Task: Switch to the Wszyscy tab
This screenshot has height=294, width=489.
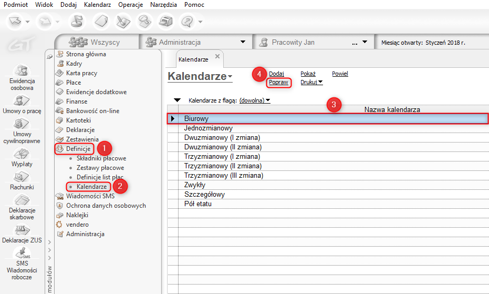Action: coord(97,42)
